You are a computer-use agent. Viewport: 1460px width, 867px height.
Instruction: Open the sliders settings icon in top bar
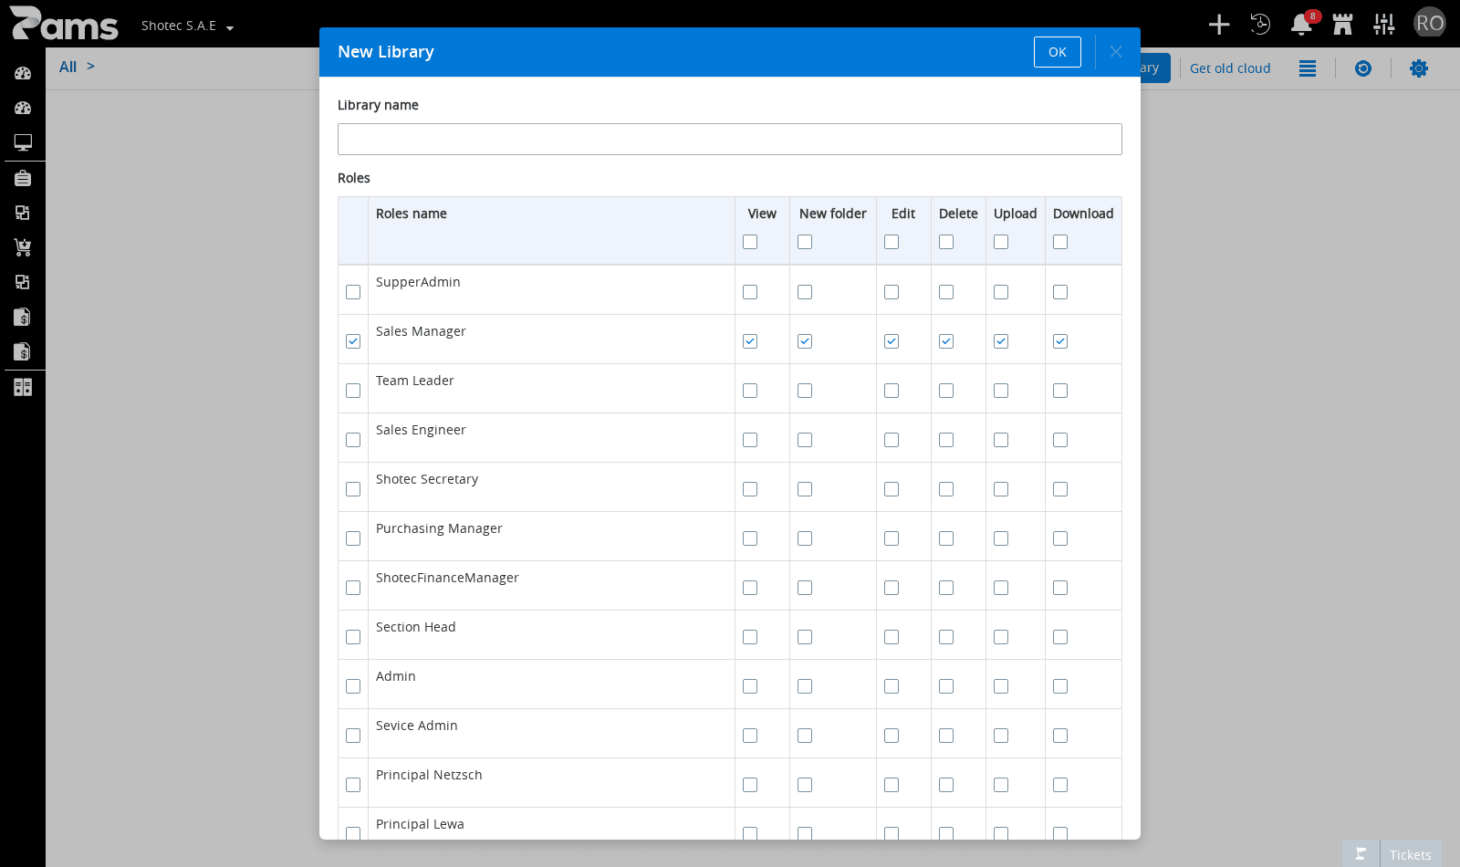click(x=1384, y=25)
